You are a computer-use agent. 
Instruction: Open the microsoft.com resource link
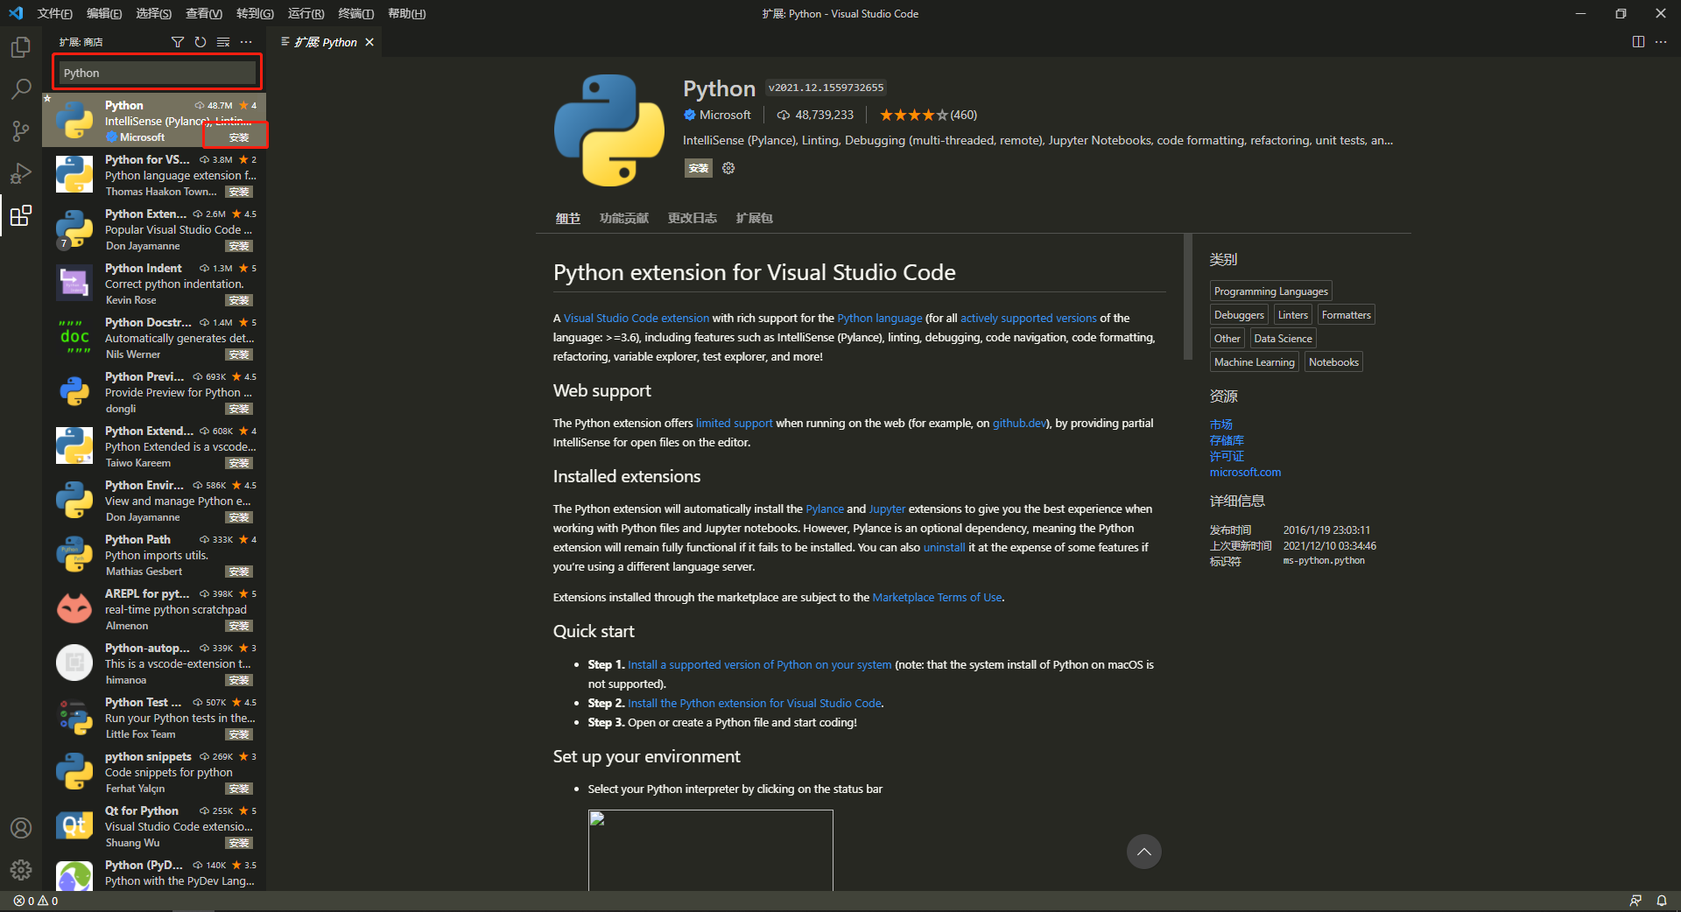tap(1245, 472)
